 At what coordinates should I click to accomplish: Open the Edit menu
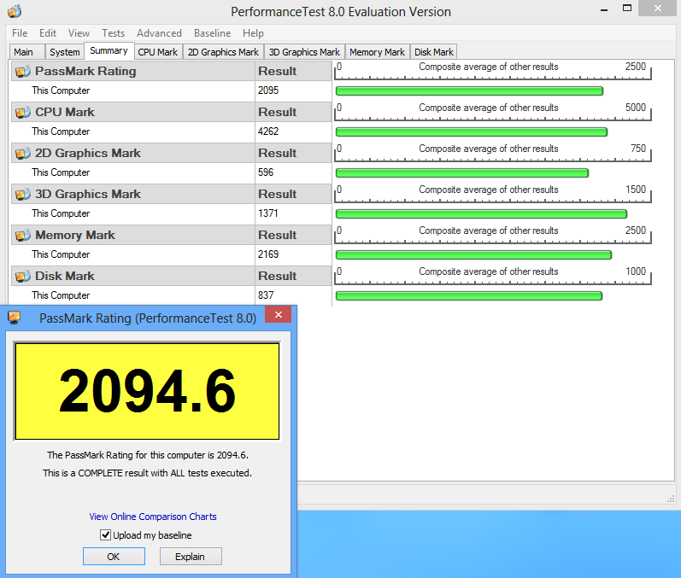point(48,33)
